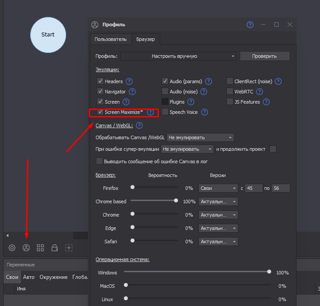The height and width of the screenshot is (306, 320).
Task: Select the Авто variables tab
Action: 29,277
